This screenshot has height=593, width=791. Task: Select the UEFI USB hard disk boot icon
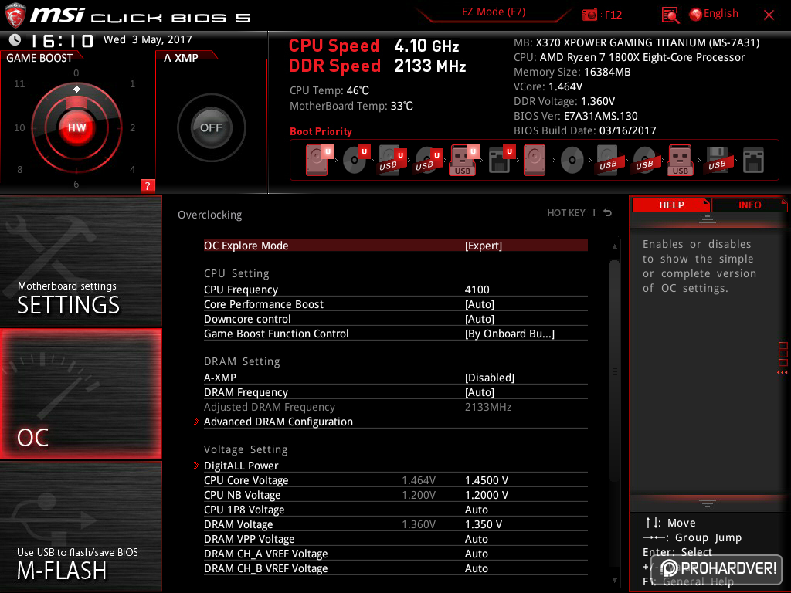coord(392,160)
